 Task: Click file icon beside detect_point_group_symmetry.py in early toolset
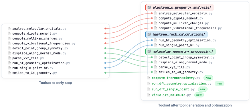coord(9,48)
